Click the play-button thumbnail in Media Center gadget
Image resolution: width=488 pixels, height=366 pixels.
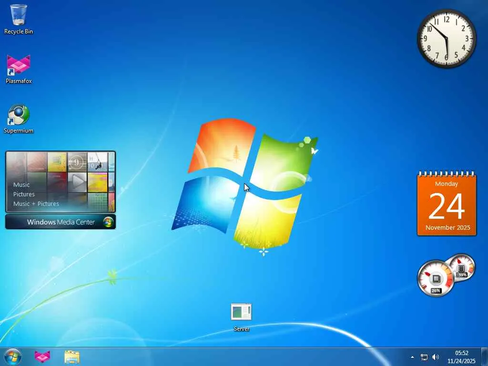pyautogui.click(x=77, y=183)
